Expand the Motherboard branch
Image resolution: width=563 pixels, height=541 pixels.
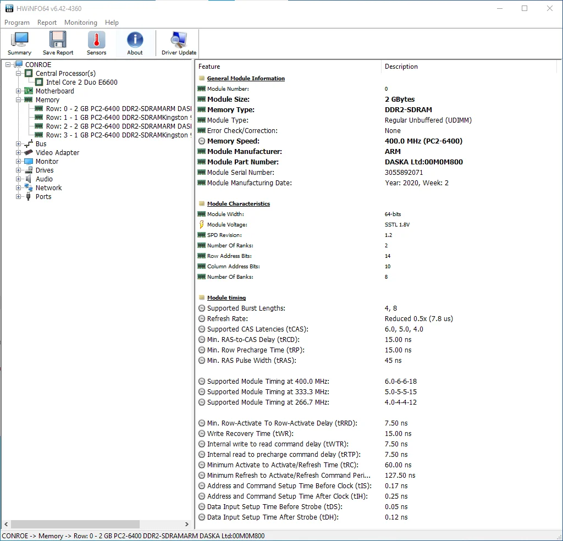coord(18,91)
